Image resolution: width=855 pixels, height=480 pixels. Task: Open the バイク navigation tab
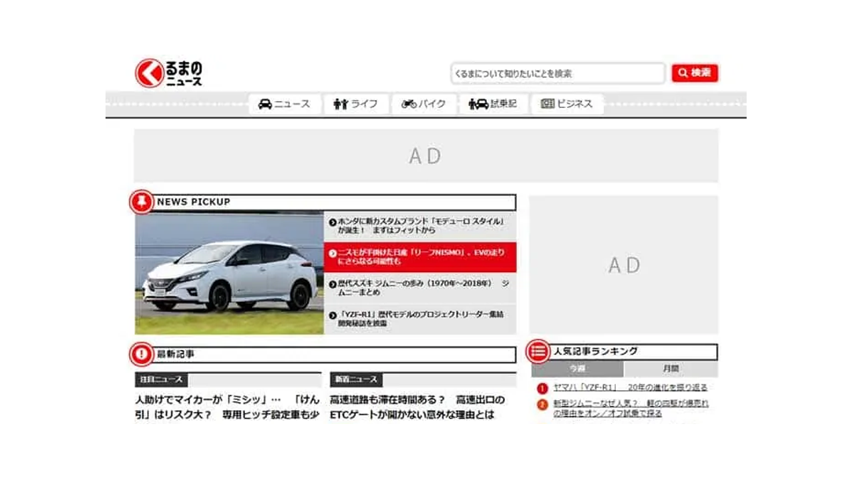423,104
